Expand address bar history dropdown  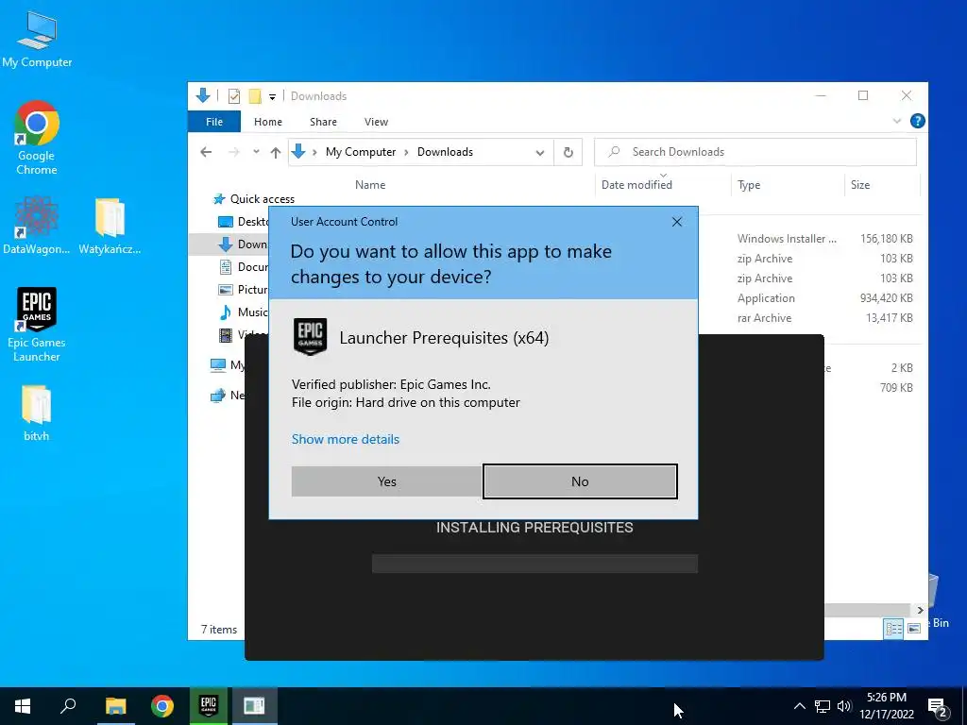[539, 152]
